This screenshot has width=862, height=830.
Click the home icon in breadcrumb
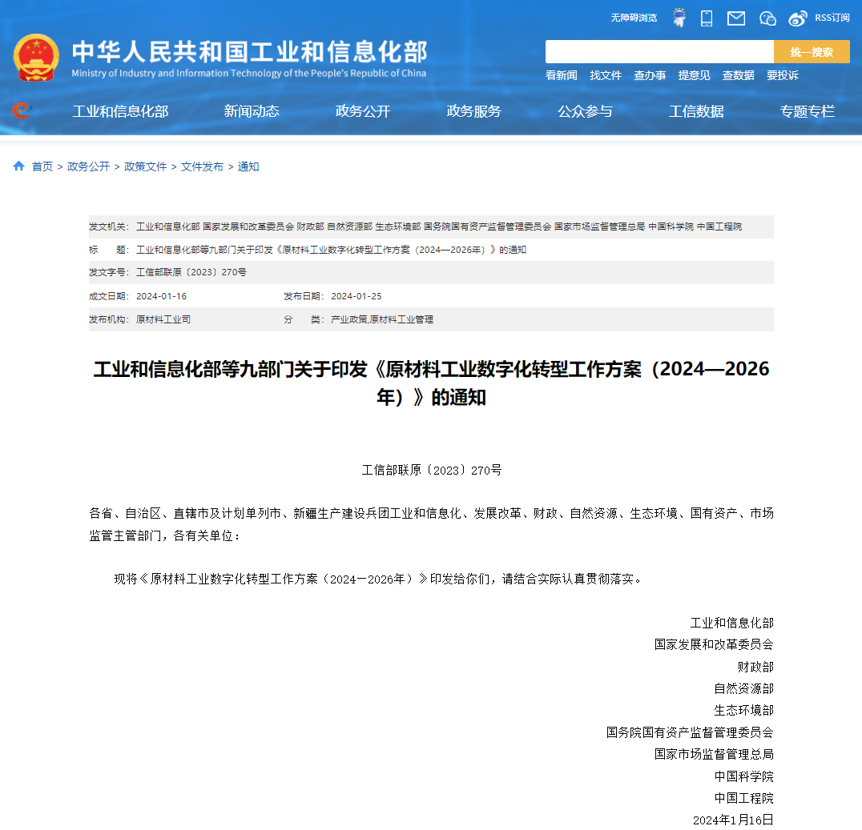[x=18, y=166]
